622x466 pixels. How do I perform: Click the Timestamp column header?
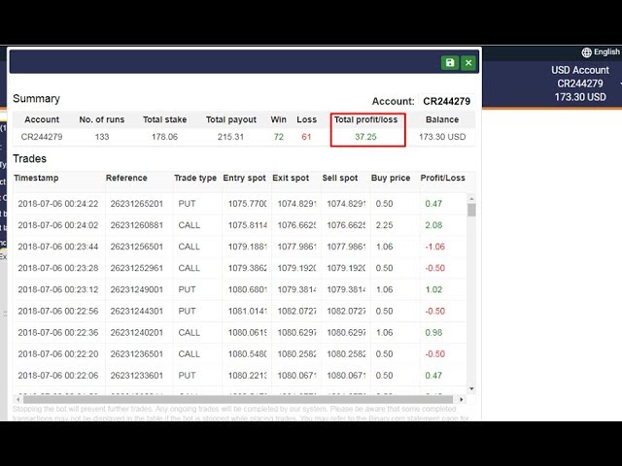(36, 179)
